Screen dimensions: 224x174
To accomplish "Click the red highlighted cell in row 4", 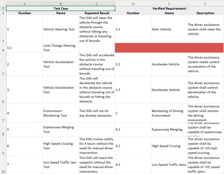I will tap(169, 48).
